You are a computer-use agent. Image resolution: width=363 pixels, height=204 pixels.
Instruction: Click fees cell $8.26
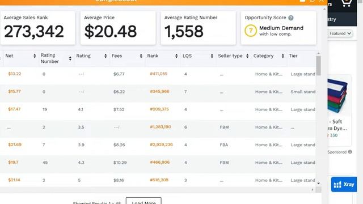tap(119, 145)
